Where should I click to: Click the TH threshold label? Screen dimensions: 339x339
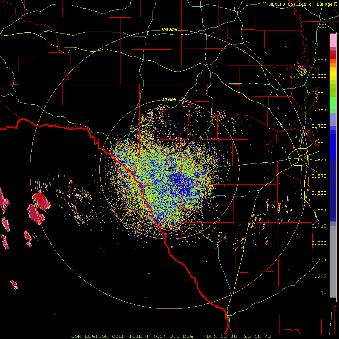324,293
